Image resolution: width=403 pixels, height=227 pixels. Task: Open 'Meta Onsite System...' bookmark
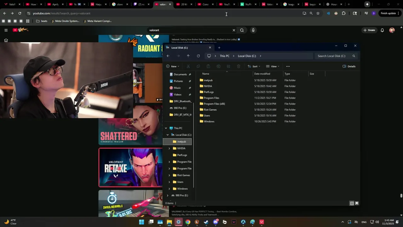tap(65, 21)
